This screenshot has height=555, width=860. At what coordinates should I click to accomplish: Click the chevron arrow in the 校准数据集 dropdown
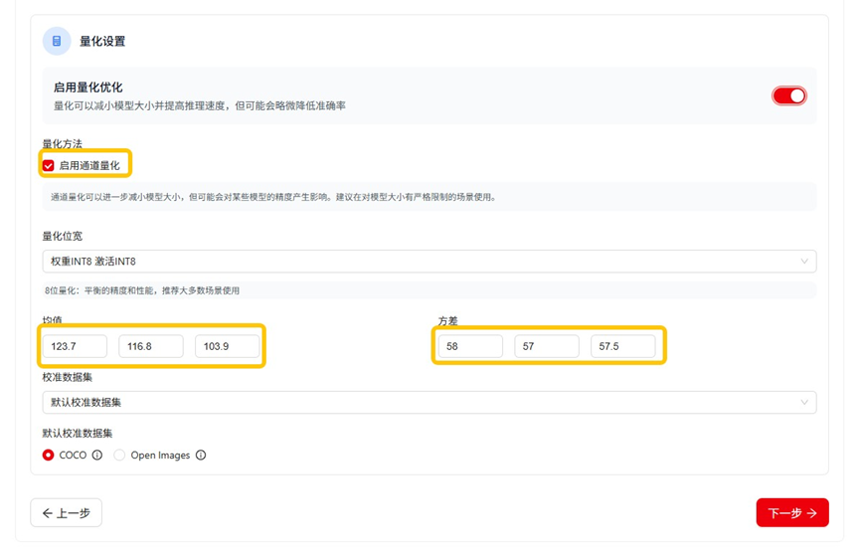point(804,403)
